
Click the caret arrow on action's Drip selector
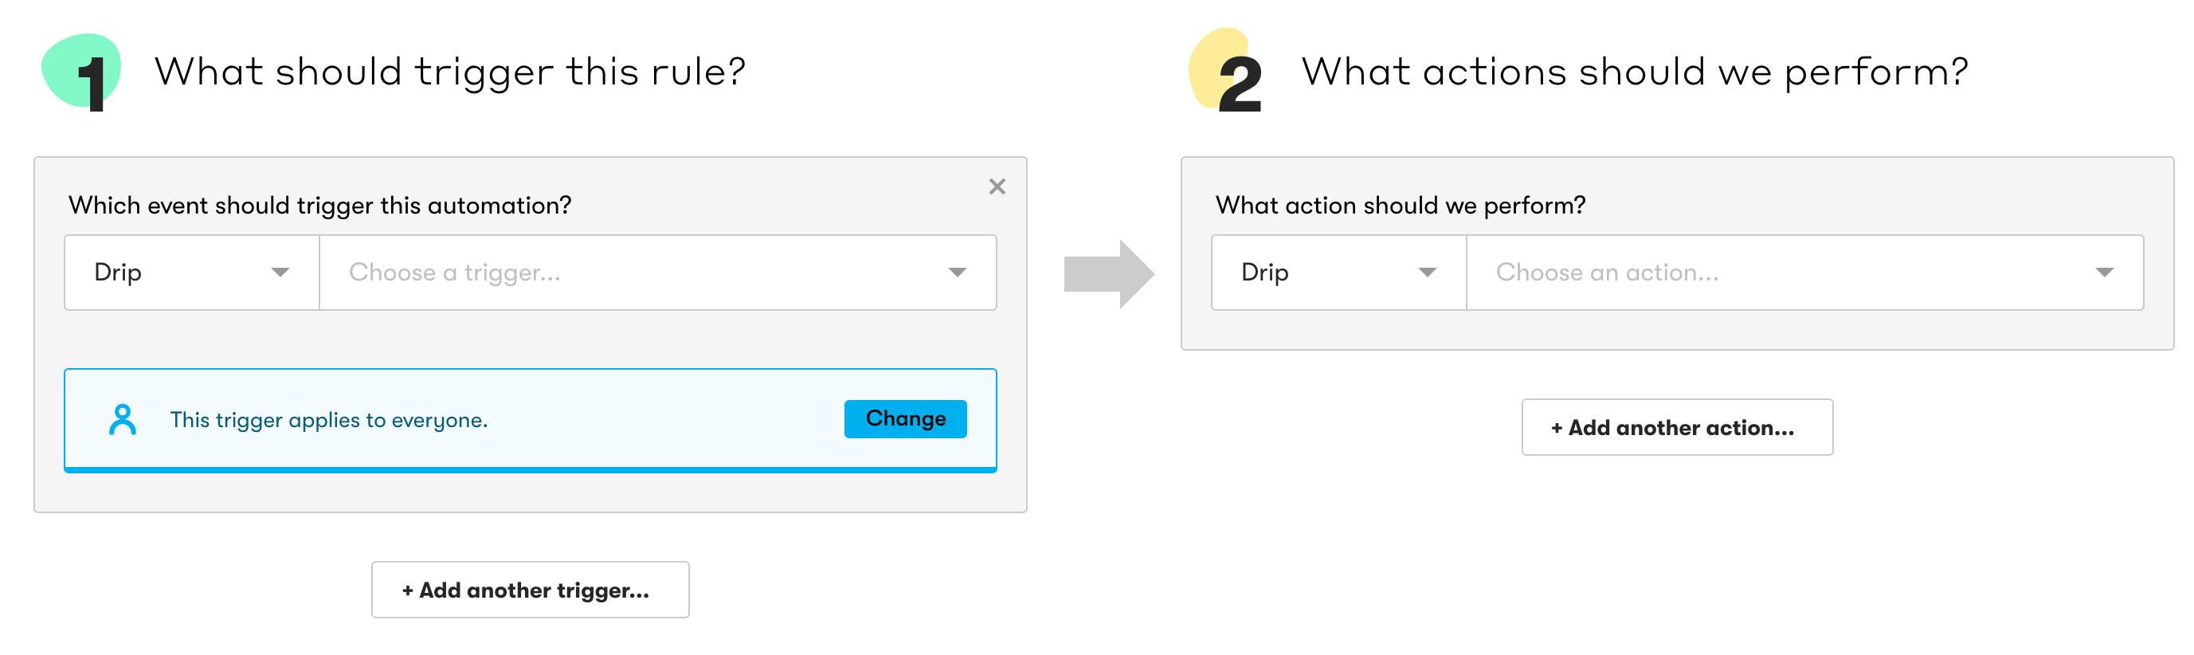pos(1427,273)
